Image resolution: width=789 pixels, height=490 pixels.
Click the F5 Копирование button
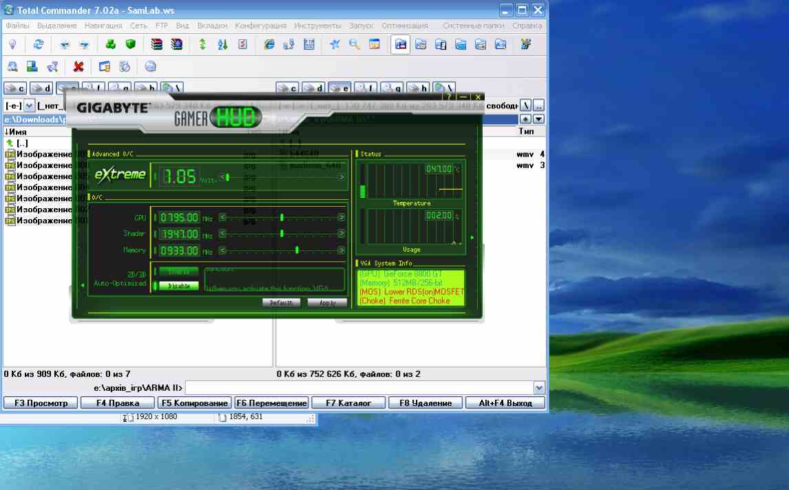tap(194, 403)
